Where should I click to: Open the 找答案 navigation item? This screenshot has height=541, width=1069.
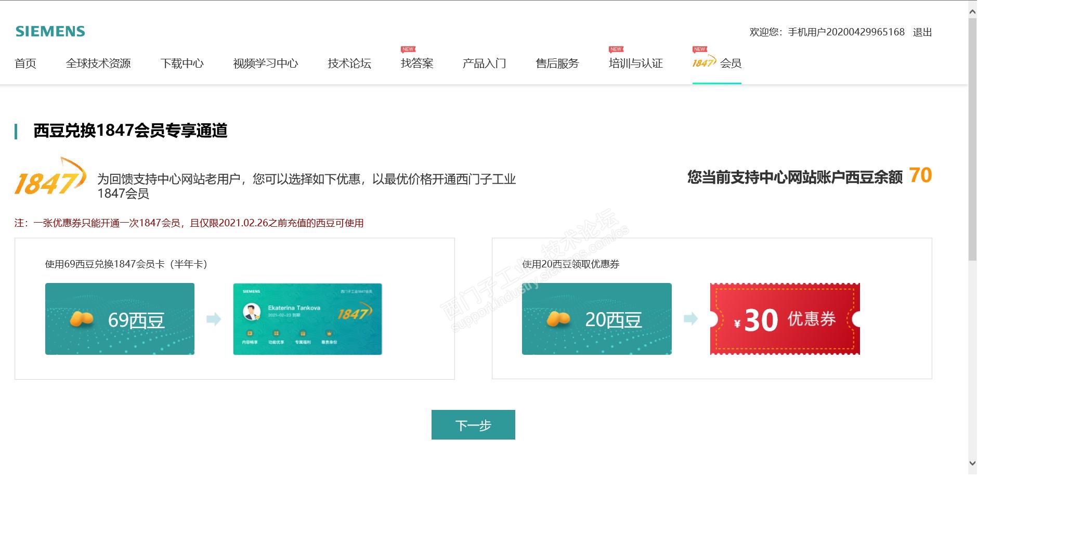[417, 63]
